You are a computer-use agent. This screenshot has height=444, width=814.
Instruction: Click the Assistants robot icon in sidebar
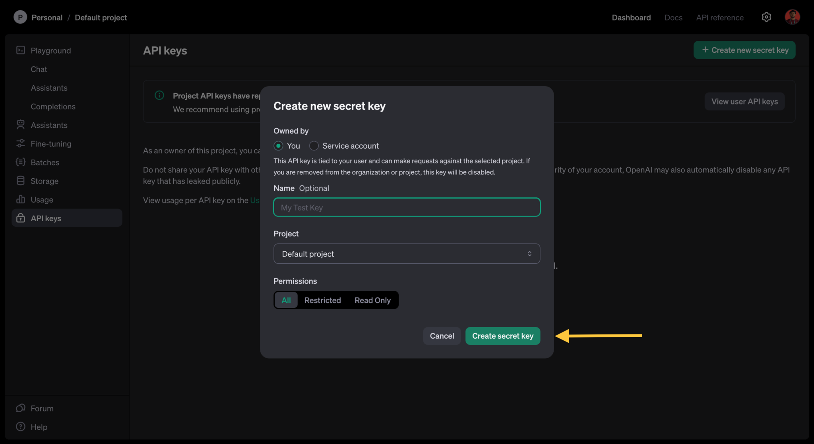tap(21, 125)
